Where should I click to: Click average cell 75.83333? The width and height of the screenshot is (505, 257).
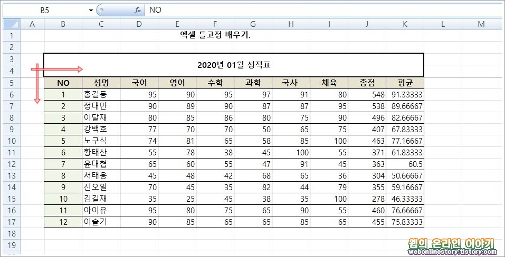pyautogui.click(x=405, y=222)
